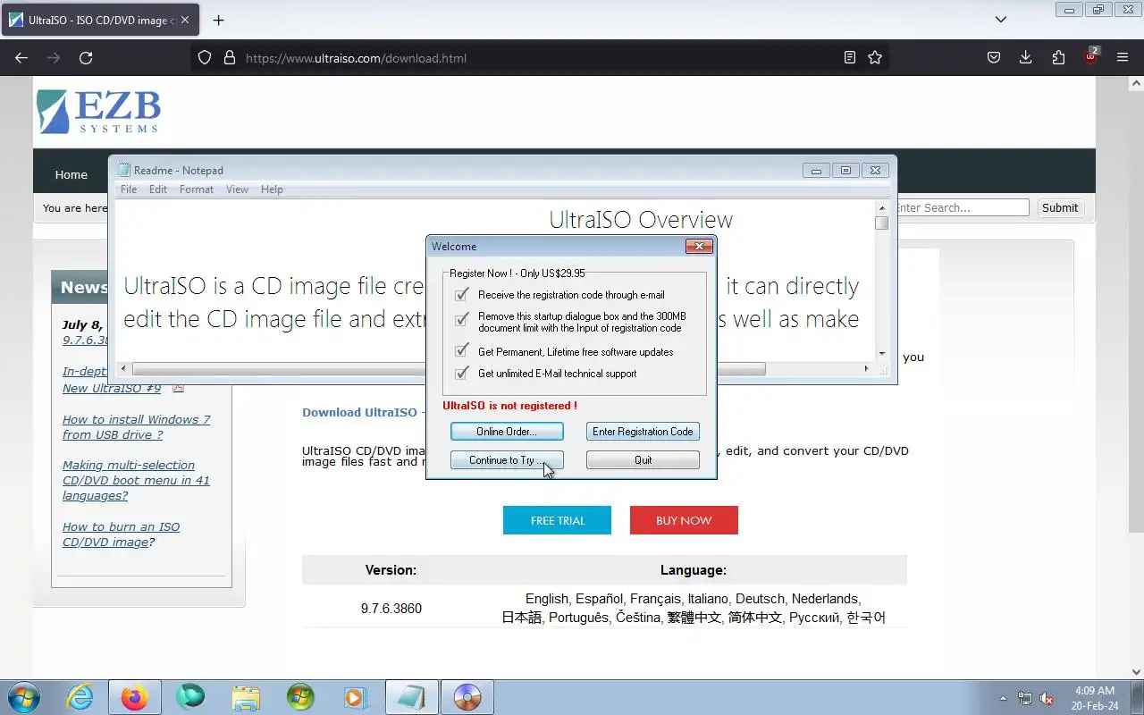Close the UltraISO browser tab
The image size is (1144, 715).
tap(185, 20)
